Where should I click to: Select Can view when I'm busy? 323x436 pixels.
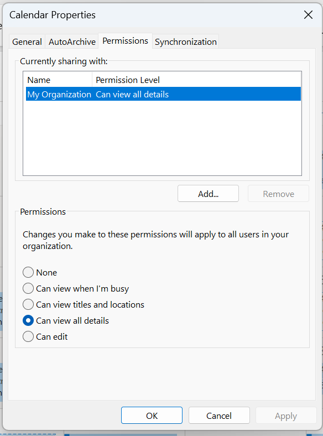click(76, 289)
